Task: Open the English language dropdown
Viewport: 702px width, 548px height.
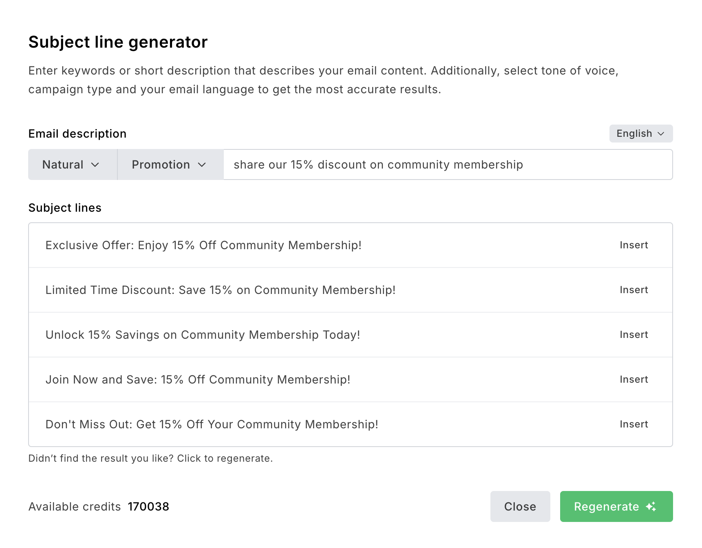Action: click(x=641, y=134)
